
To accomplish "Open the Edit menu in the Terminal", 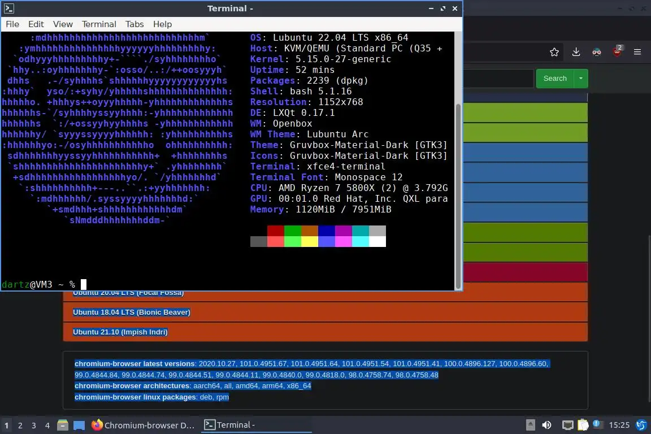I will [36, 24].
